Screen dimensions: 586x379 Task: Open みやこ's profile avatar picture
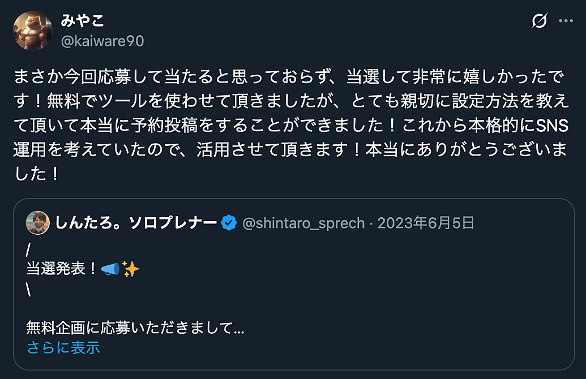pyautogui.click(x=33, y=31)
